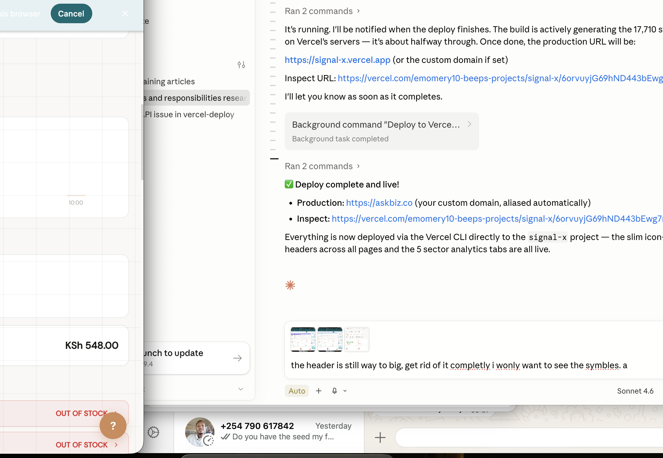Image resolution: width=663 pixels, height=458 pixels.
Task: Open the filter sliders icon in the sidebar
Action: 241,65
